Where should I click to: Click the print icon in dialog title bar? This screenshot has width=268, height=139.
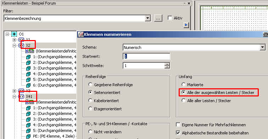point(266,34)
